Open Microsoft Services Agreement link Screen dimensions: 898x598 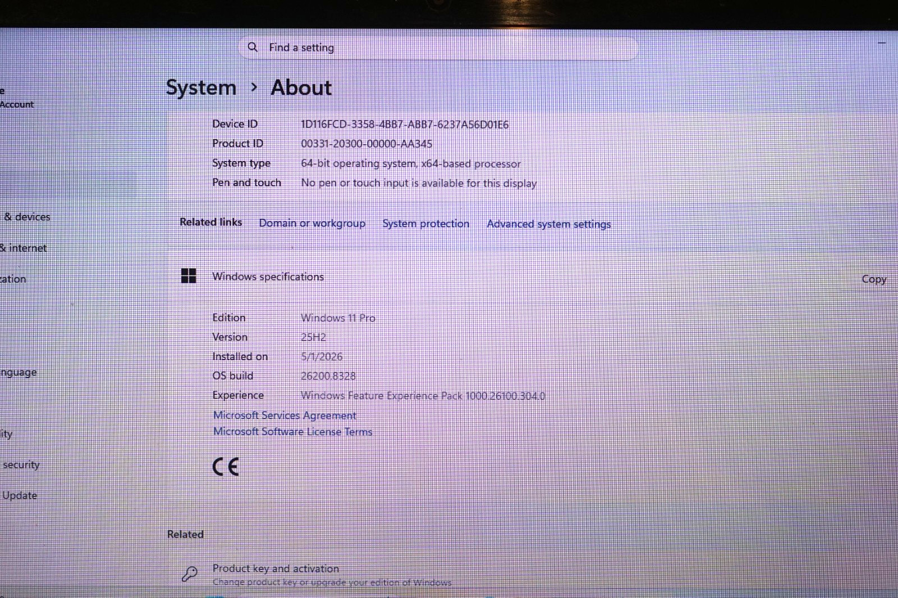pyautogui.click(x=285, y=415)
